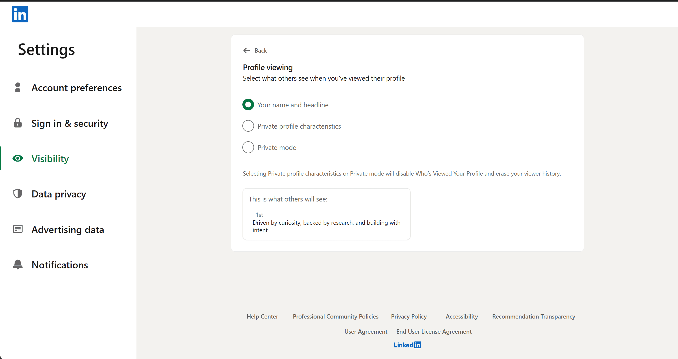Open the Privacy Policy footer link

point(409,316)
